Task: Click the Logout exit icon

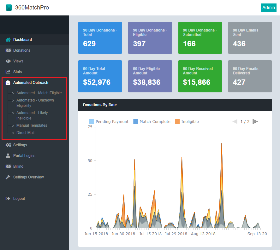Action: [8, 199]
